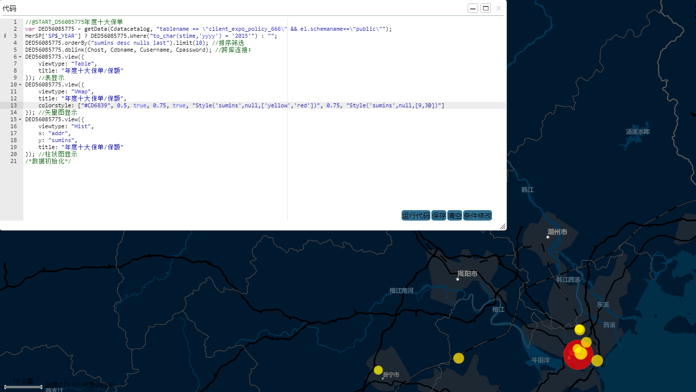Screen dimensions: 696x392
Task: Fold the Vmap view block at line 10
Action: point(20,84)
